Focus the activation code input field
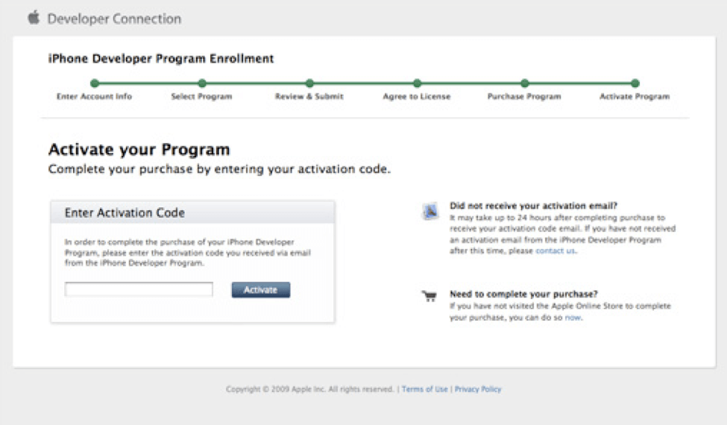This screenshot has height=425, width=727. 139,290
